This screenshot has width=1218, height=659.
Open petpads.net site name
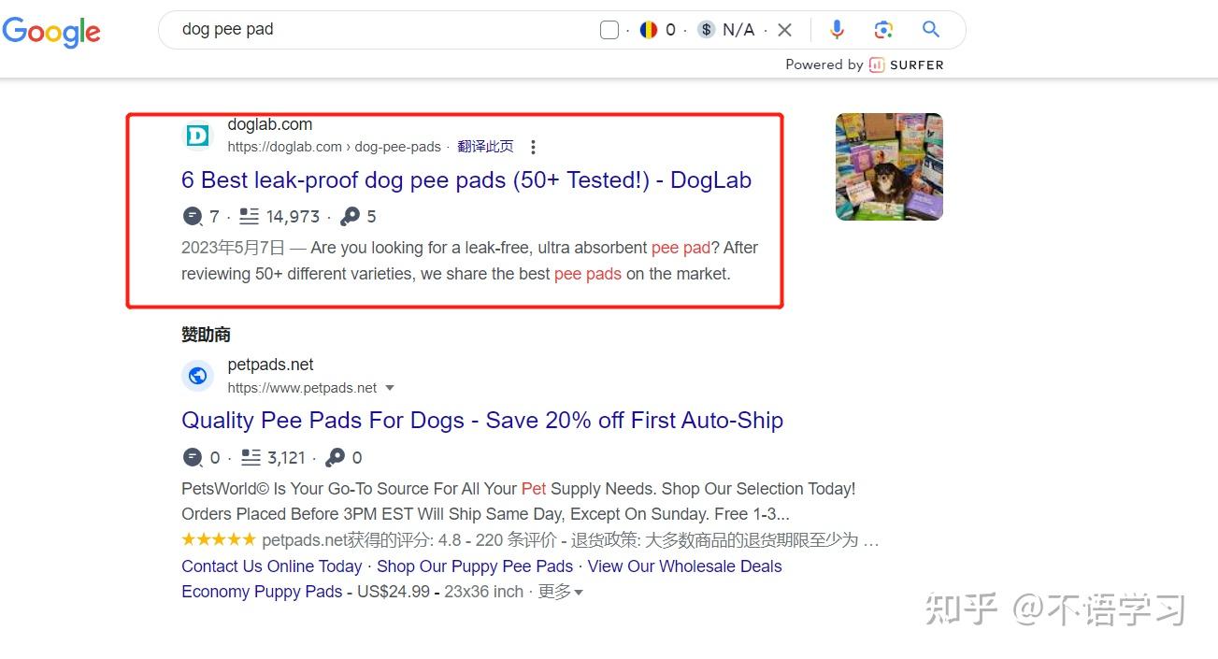(271, 365)
